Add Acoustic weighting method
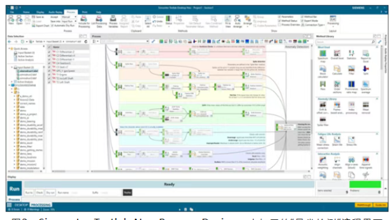This screenshot has width=391, height=220. pyautogui.click(x=323, y=163)
